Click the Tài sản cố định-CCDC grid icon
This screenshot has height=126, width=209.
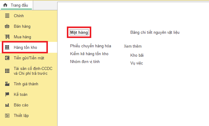click(x=7, y=71)
